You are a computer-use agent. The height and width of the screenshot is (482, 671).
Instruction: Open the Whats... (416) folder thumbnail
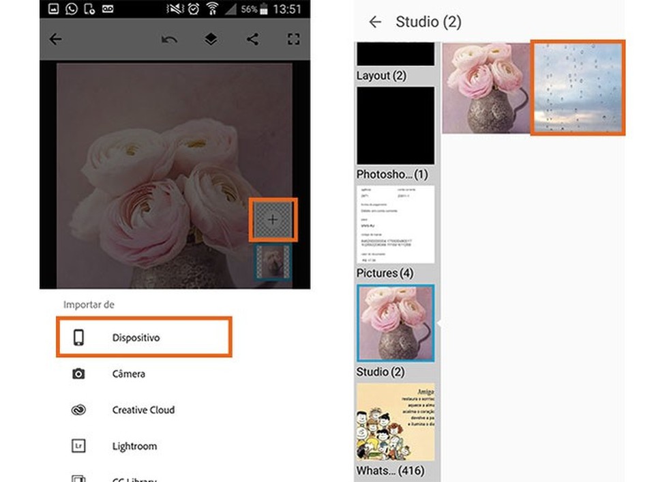point(396,422)
